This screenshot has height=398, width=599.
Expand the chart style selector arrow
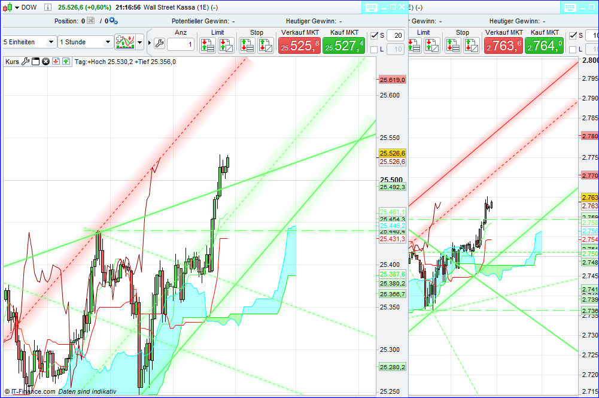pyautogui.click(x=139, y=42)
